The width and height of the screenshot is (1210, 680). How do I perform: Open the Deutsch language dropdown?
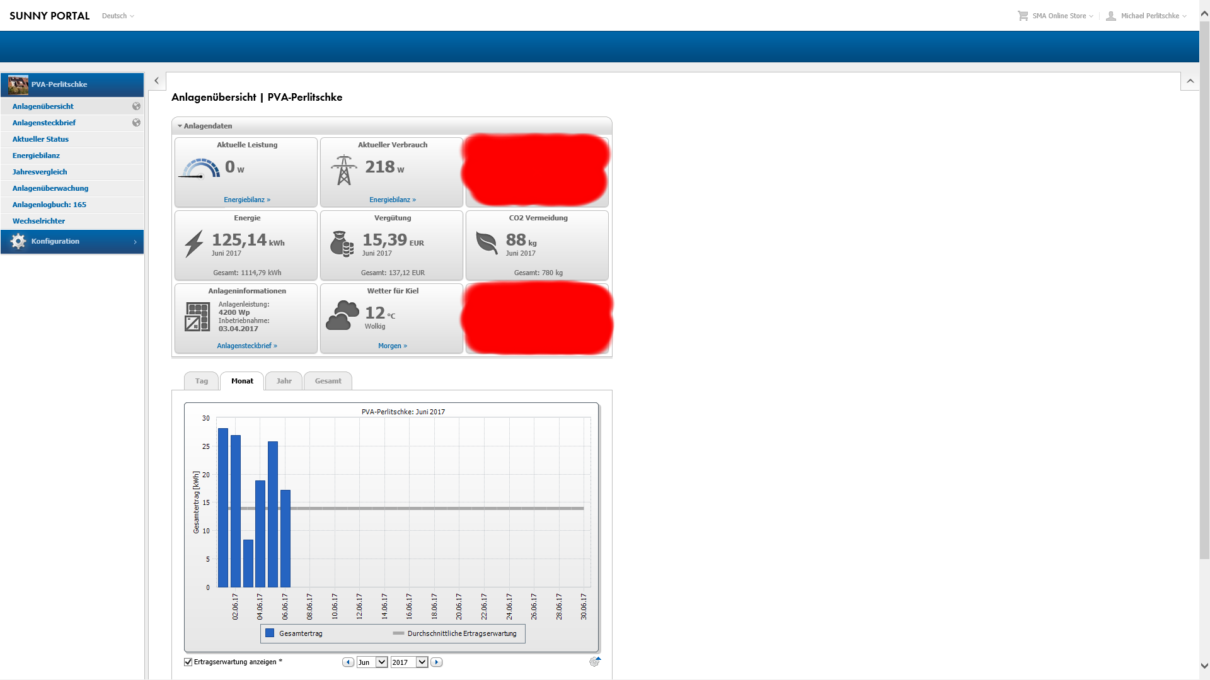coord(118,16)
